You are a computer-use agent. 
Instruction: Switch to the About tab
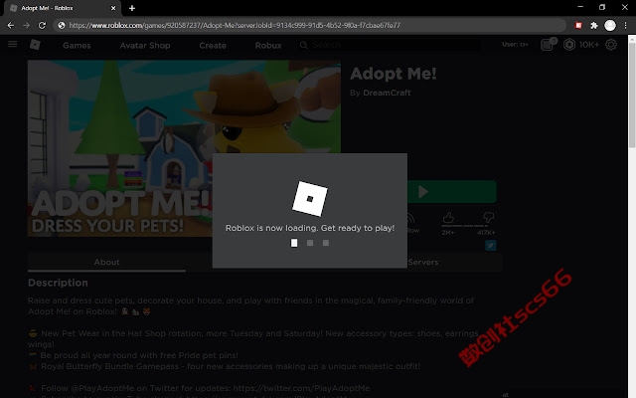[106, 263]
